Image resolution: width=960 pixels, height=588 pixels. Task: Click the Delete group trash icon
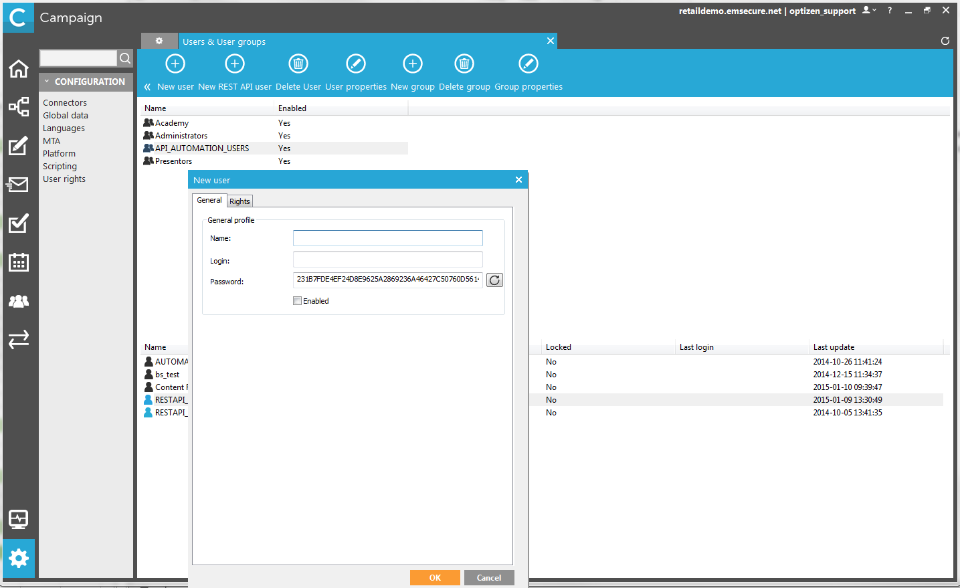464,64
